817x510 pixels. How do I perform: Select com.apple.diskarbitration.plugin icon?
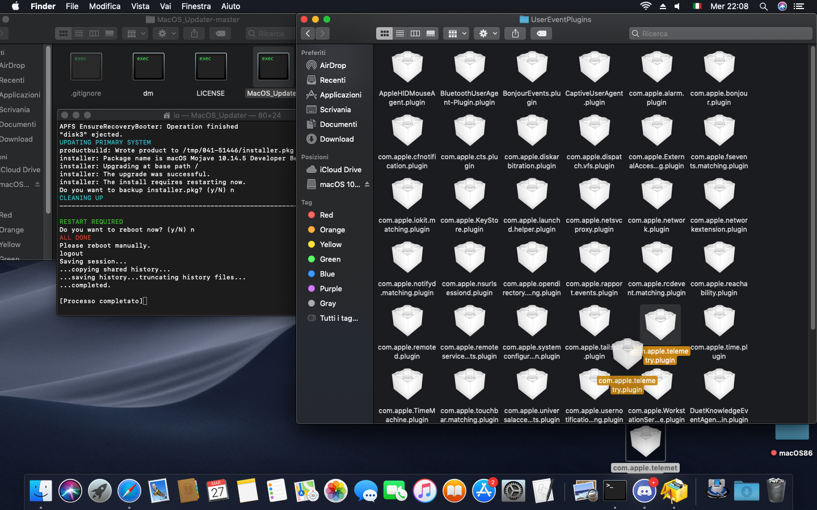pyautogui.click(x=532, y=130)
